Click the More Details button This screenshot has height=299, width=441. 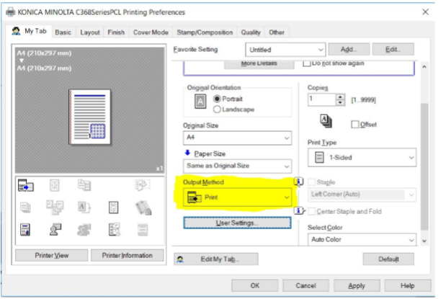tap(259, 64)
